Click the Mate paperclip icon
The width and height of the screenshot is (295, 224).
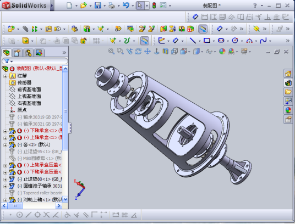[25, 29]
